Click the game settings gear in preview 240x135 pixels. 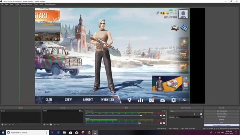point(174,100)
